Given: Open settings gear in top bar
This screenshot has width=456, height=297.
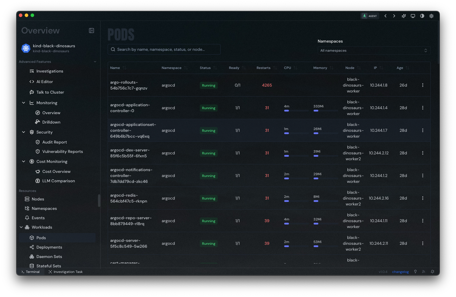Looking at the screenshot, I should 431,16.
